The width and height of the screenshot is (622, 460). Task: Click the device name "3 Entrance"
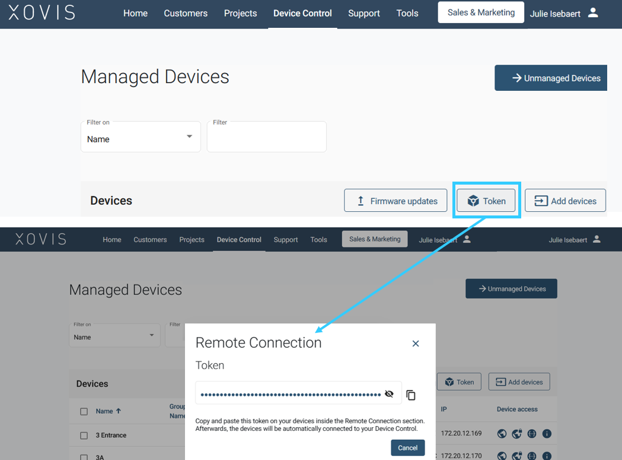click(111, 436)
